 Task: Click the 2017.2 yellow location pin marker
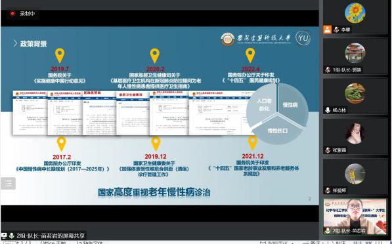click(x=61, y=144)
